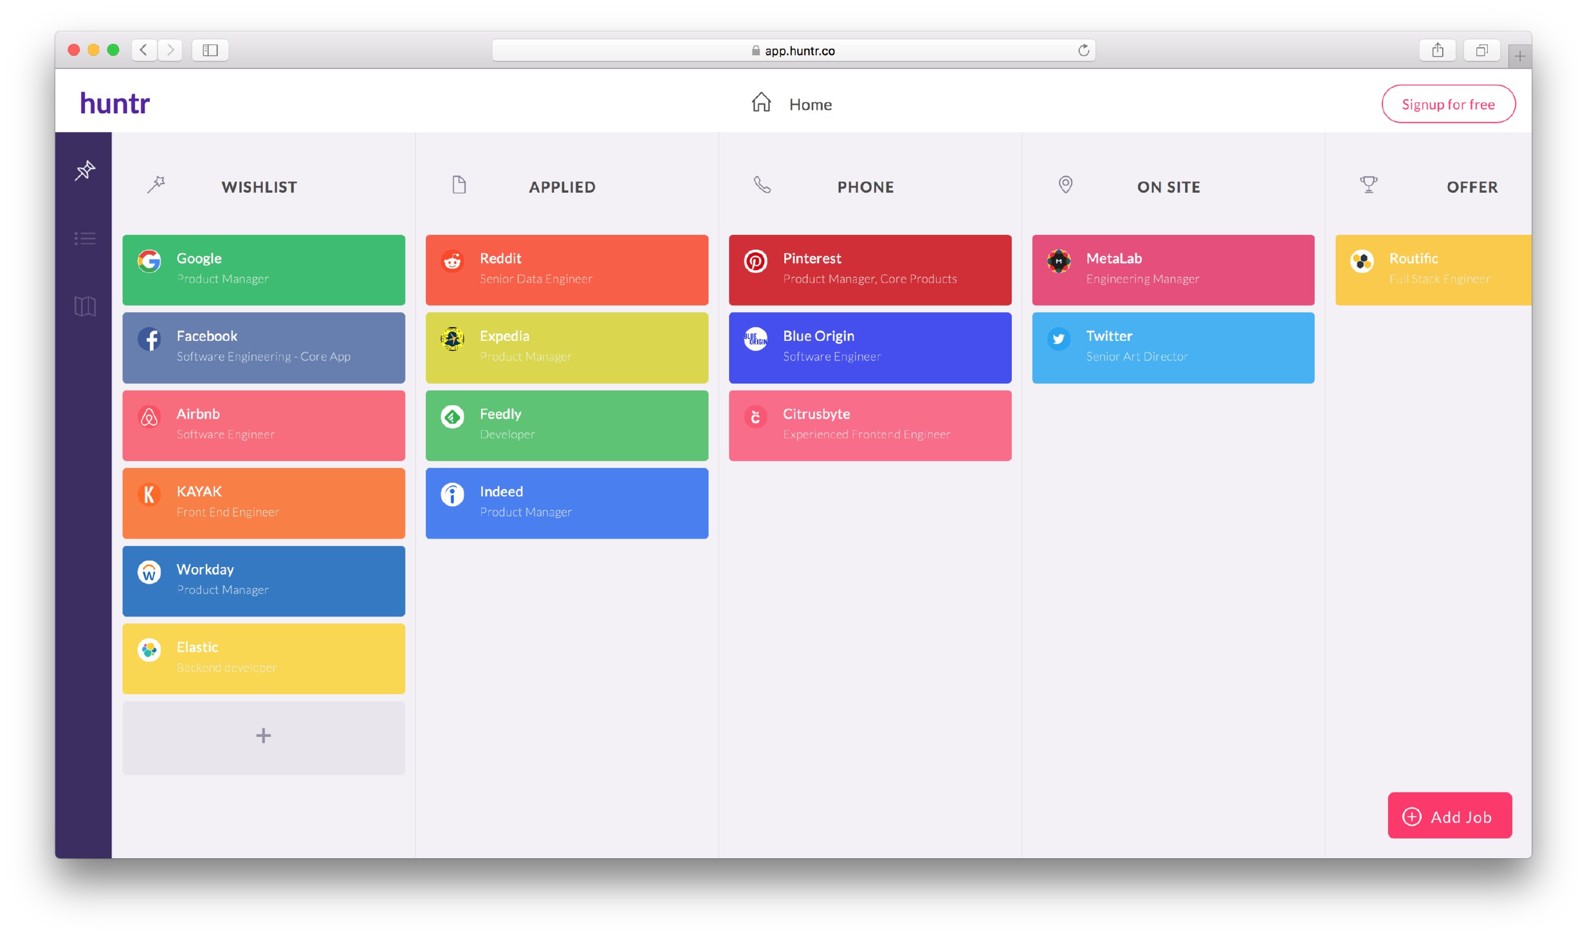The image size is (1587, 937).
Task: Click 'Product Manager, Core Products' text
Action: tap(870, 279)
